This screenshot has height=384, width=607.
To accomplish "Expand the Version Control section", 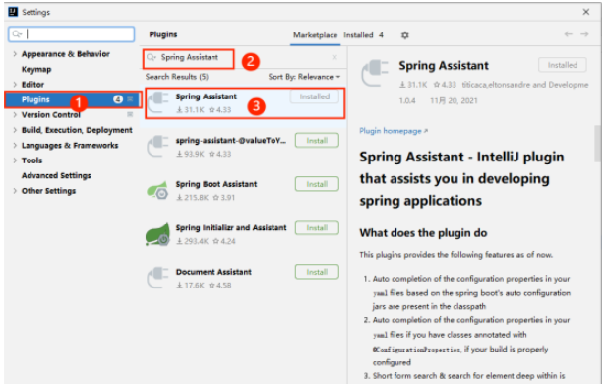I will tap(15, 114).
